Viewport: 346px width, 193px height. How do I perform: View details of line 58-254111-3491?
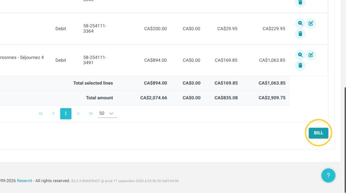point(300,55)
